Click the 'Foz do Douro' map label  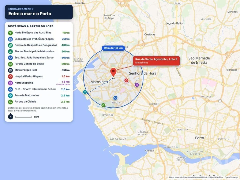tap(118, 139)
